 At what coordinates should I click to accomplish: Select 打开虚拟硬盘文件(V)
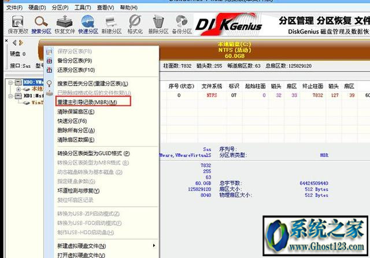(x=81, y=255)
